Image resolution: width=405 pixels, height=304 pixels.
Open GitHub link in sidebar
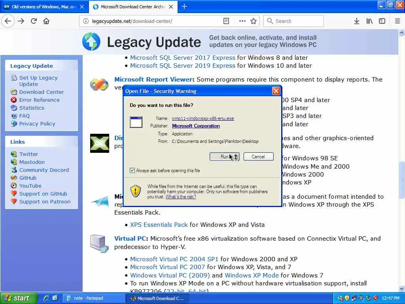[28, 178]
